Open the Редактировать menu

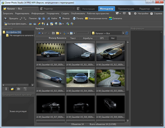[23, 14]
